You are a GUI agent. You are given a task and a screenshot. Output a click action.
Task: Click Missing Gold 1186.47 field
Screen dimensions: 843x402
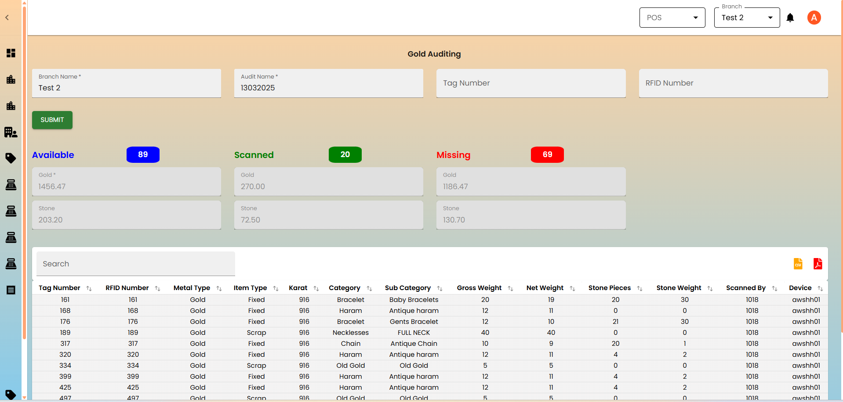pyautogui.click(x=531, y=182)
